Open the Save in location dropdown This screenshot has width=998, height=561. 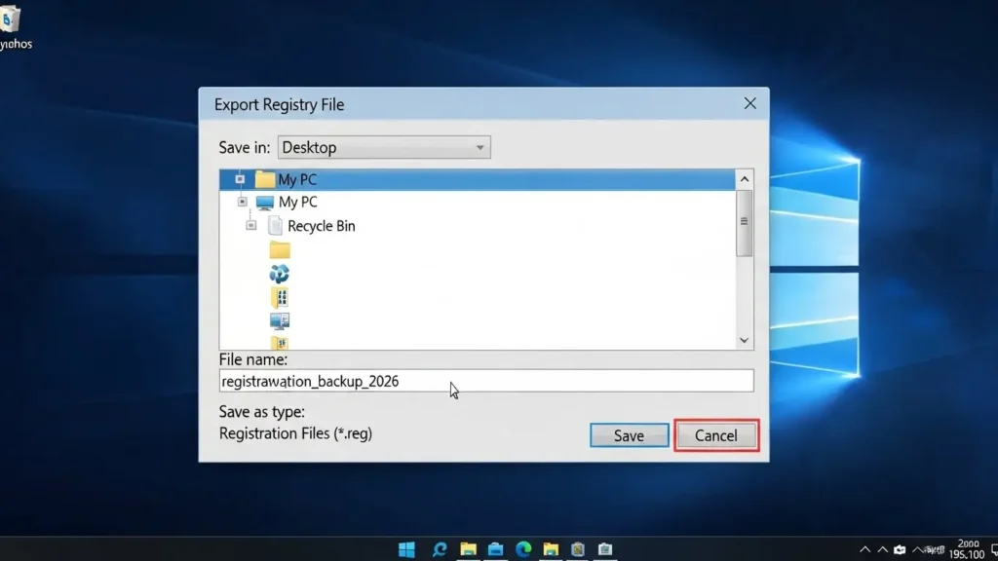pos(384,148)
